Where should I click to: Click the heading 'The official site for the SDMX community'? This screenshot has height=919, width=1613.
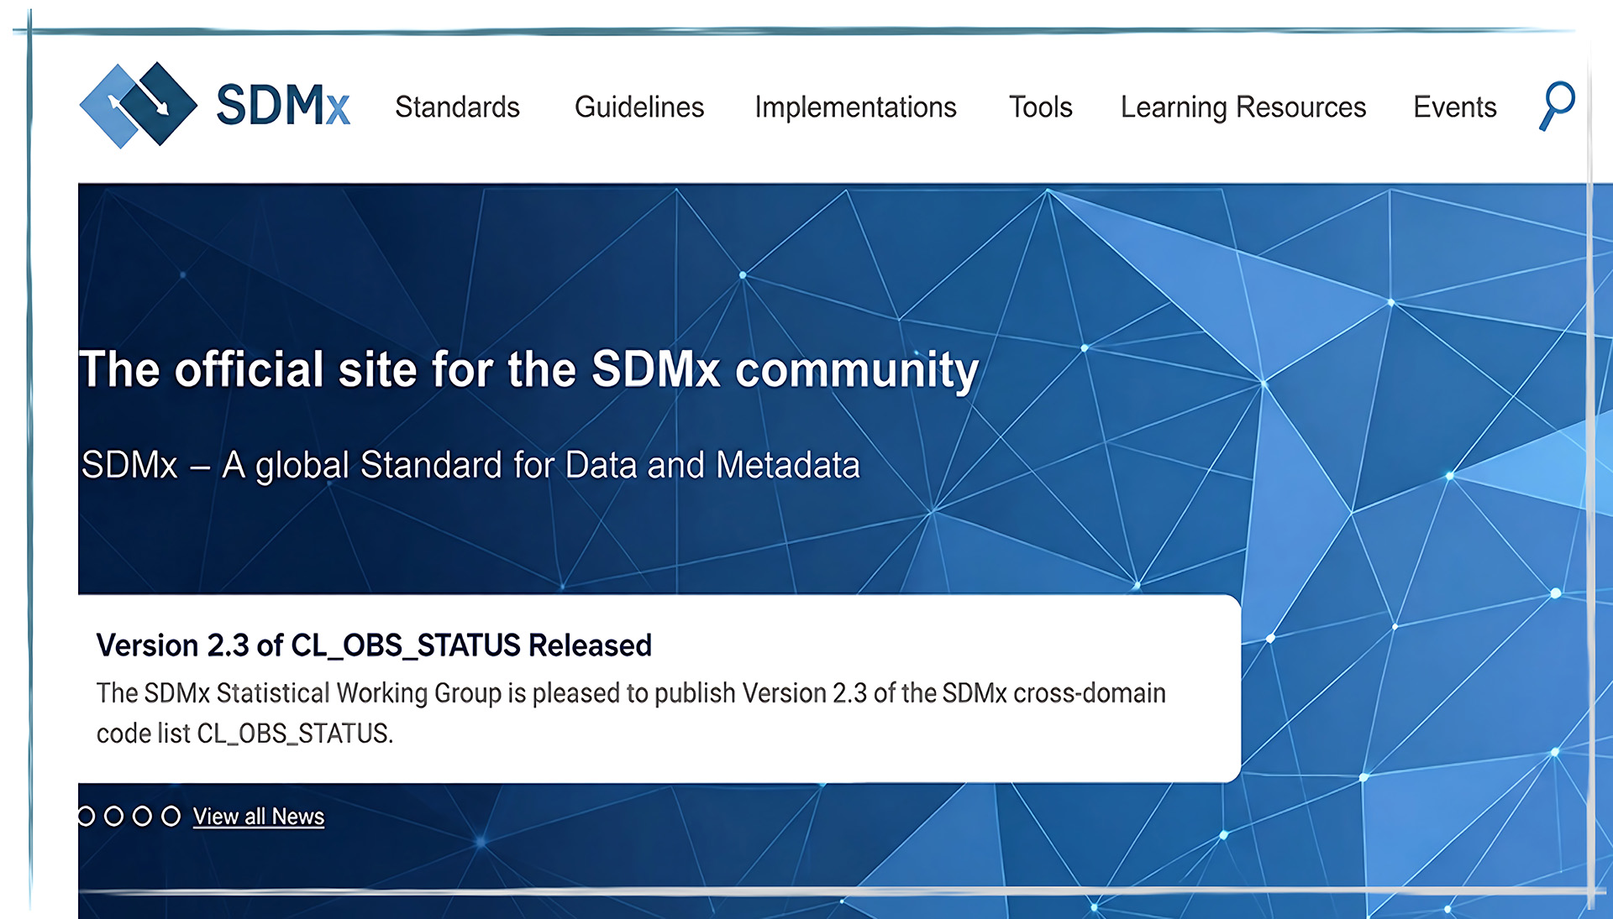point(529,369)
